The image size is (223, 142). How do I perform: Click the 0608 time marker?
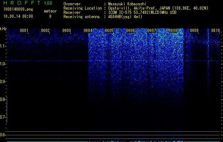click(x=173, y=31)
